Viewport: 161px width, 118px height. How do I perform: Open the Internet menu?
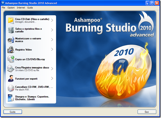21,8
